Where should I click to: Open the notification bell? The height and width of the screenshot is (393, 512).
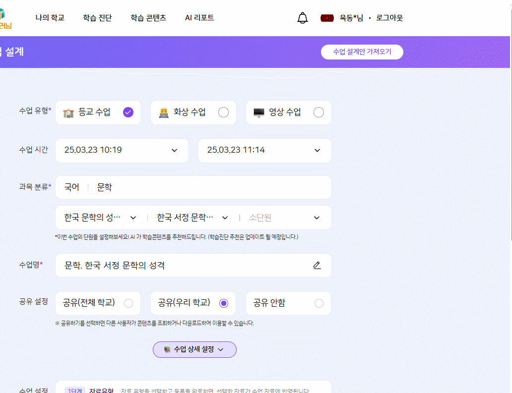tap(302, 18)
